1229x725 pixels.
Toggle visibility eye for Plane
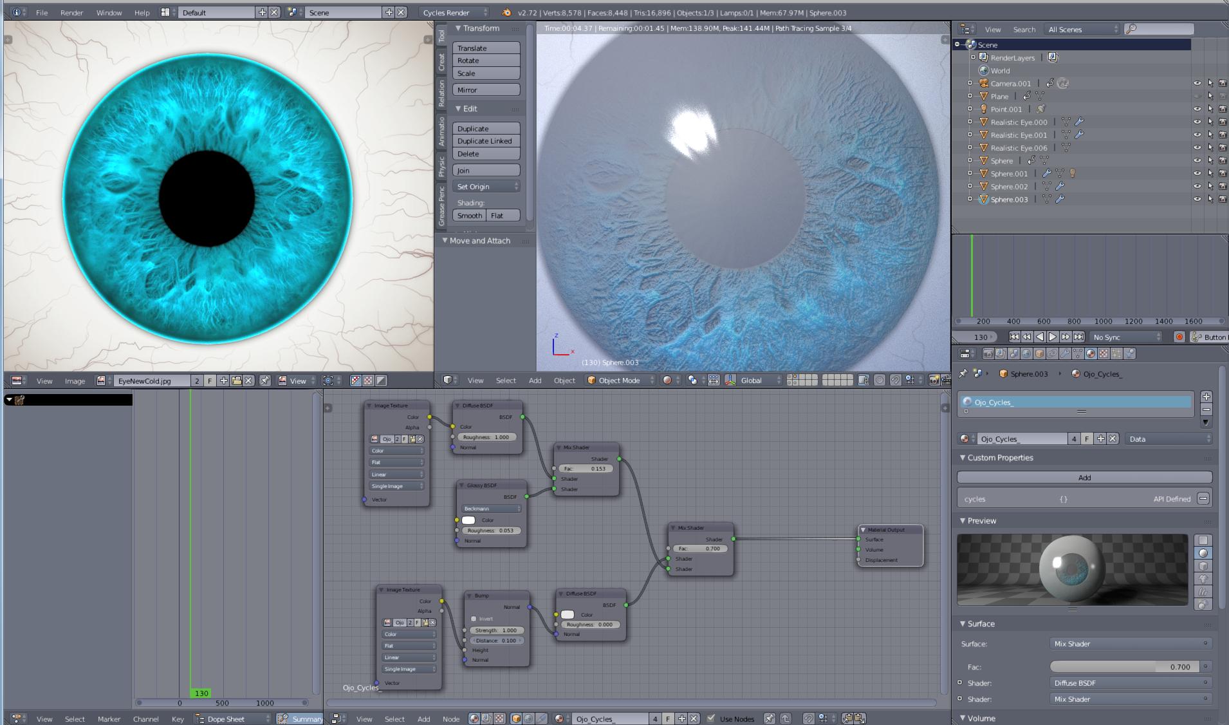(1197, 96)
